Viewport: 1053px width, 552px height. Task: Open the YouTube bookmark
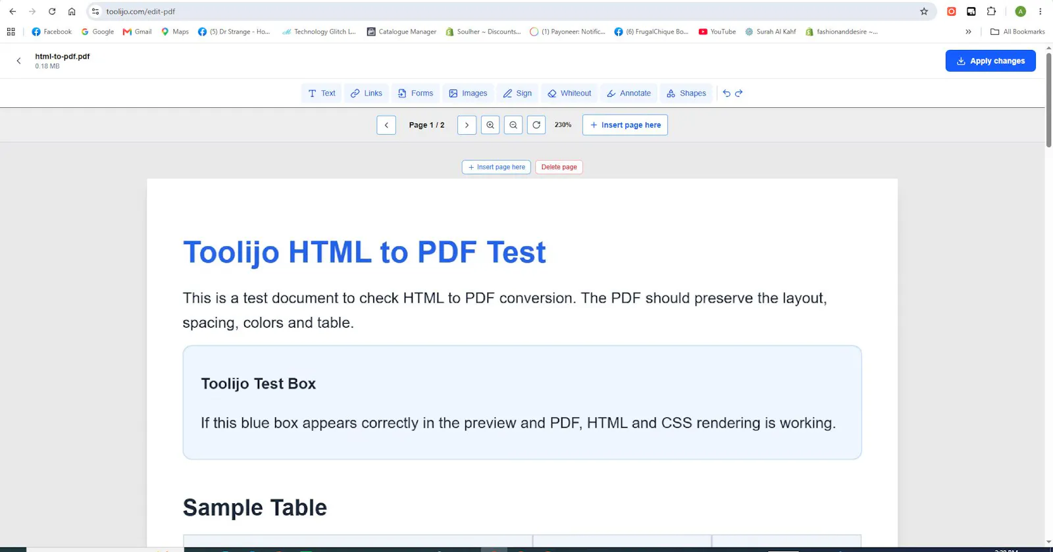point(717,32)
